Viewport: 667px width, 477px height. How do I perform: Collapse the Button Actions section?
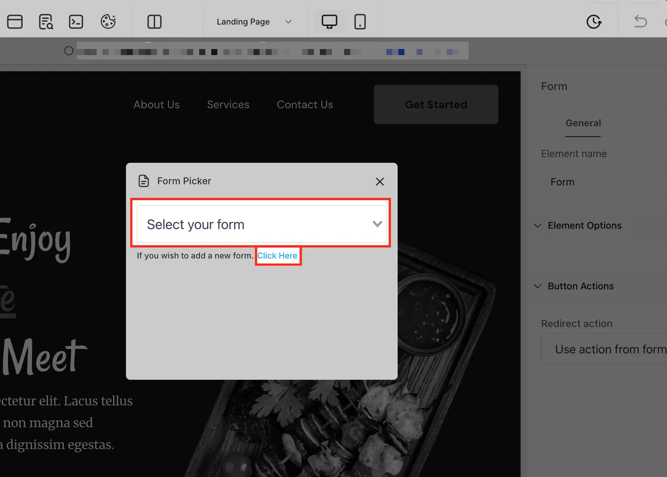pos(538,286)
